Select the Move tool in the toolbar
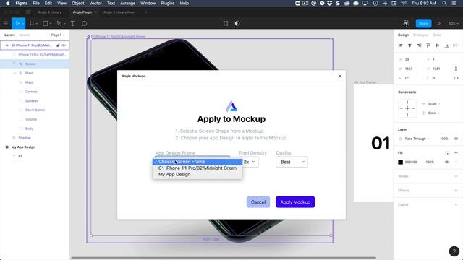The image size is (463, 260). [17, 23]
